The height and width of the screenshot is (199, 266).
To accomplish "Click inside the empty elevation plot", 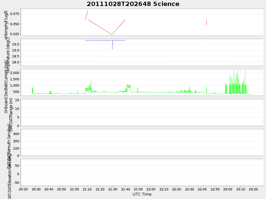I will [x=142, y=172].
